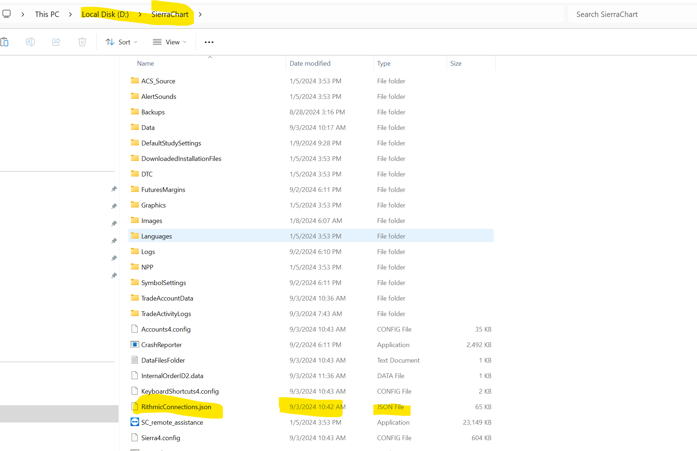Open the See more ellipsis menu

209,42
